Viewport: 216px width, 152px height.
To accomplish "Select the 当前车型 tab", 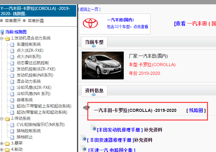I will (x=94, y=43).
